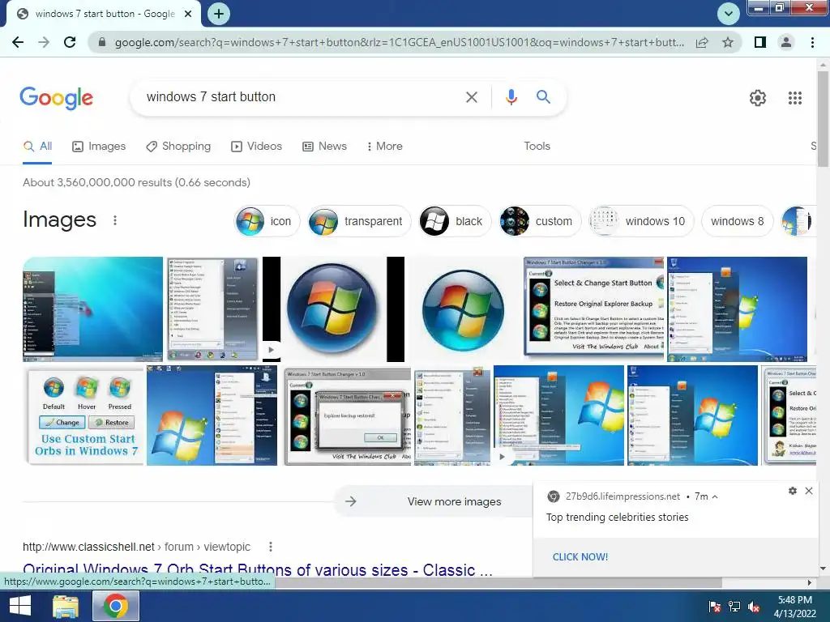Clear the search box with the X

point(471,97)
